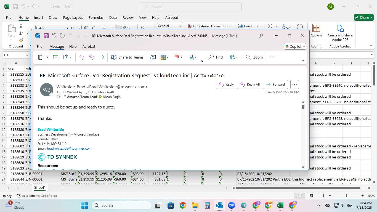Reply using the ribbon's single-arrow icon
This screenshot has width=377, height=212.
click(82, 57)
